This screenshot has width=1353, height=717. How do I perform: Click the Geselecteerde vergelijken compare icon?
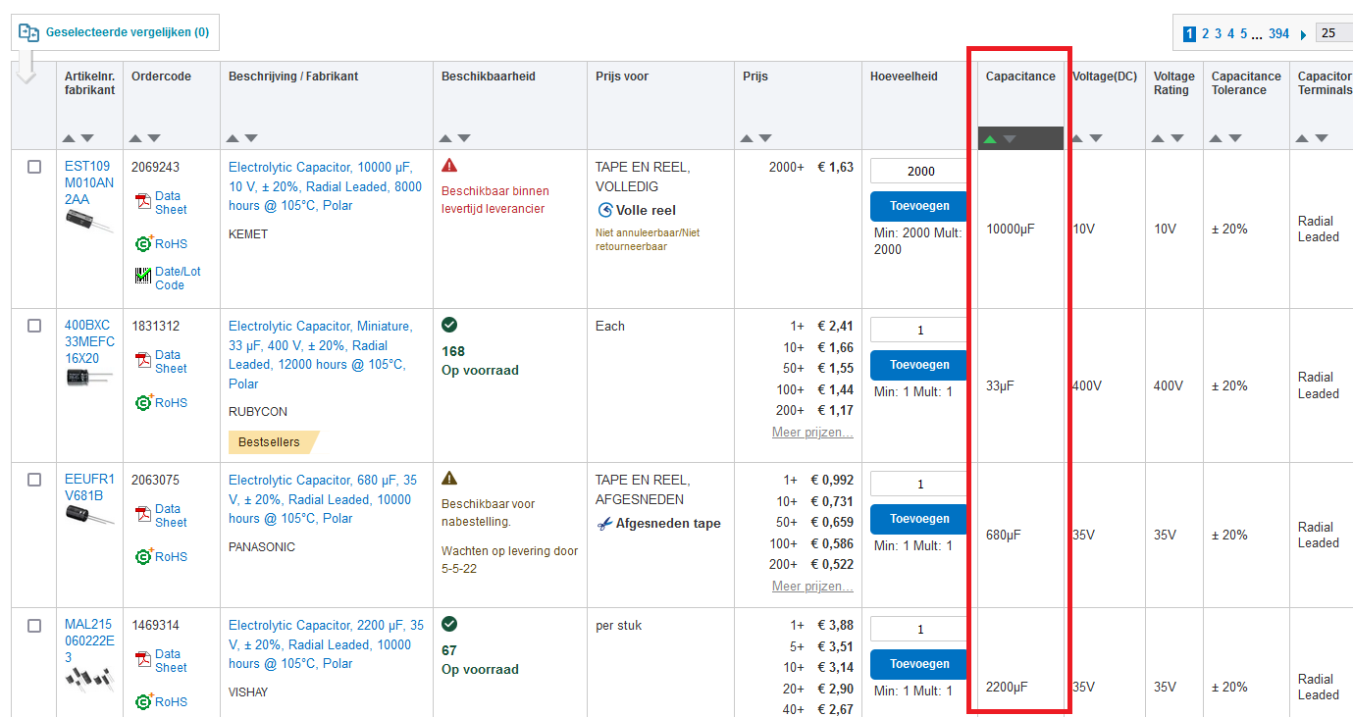(x=29, y=32)
